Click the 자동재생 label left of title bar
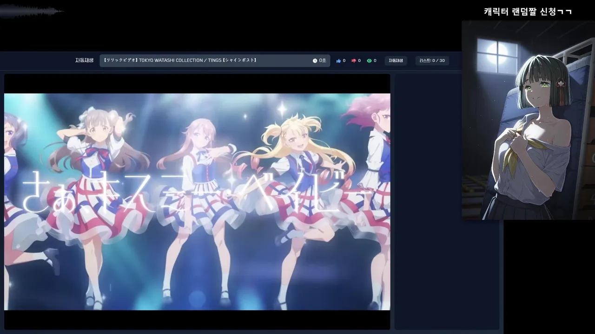This screenshot has width=595, height=334. tap(84, 60)
